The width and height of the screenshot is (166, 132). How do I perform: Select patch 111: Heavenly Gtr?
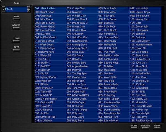coord(146,59)
